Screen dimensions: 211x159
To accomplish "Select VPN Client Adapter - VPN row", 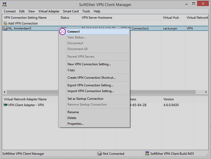I will click(26, 105).
